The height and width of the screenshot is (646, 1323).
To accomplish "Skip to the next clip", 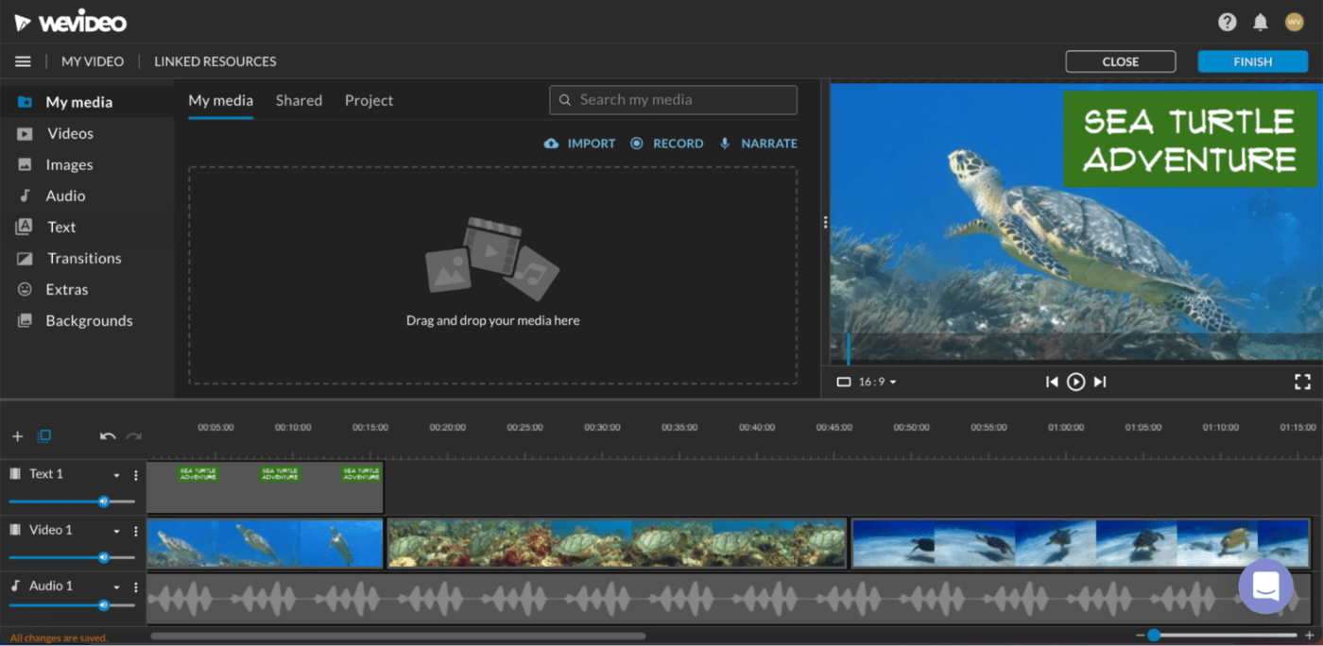I will [x=1099, y=382].
